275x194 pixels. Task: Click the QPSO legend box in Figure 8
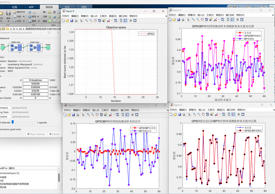147,34
